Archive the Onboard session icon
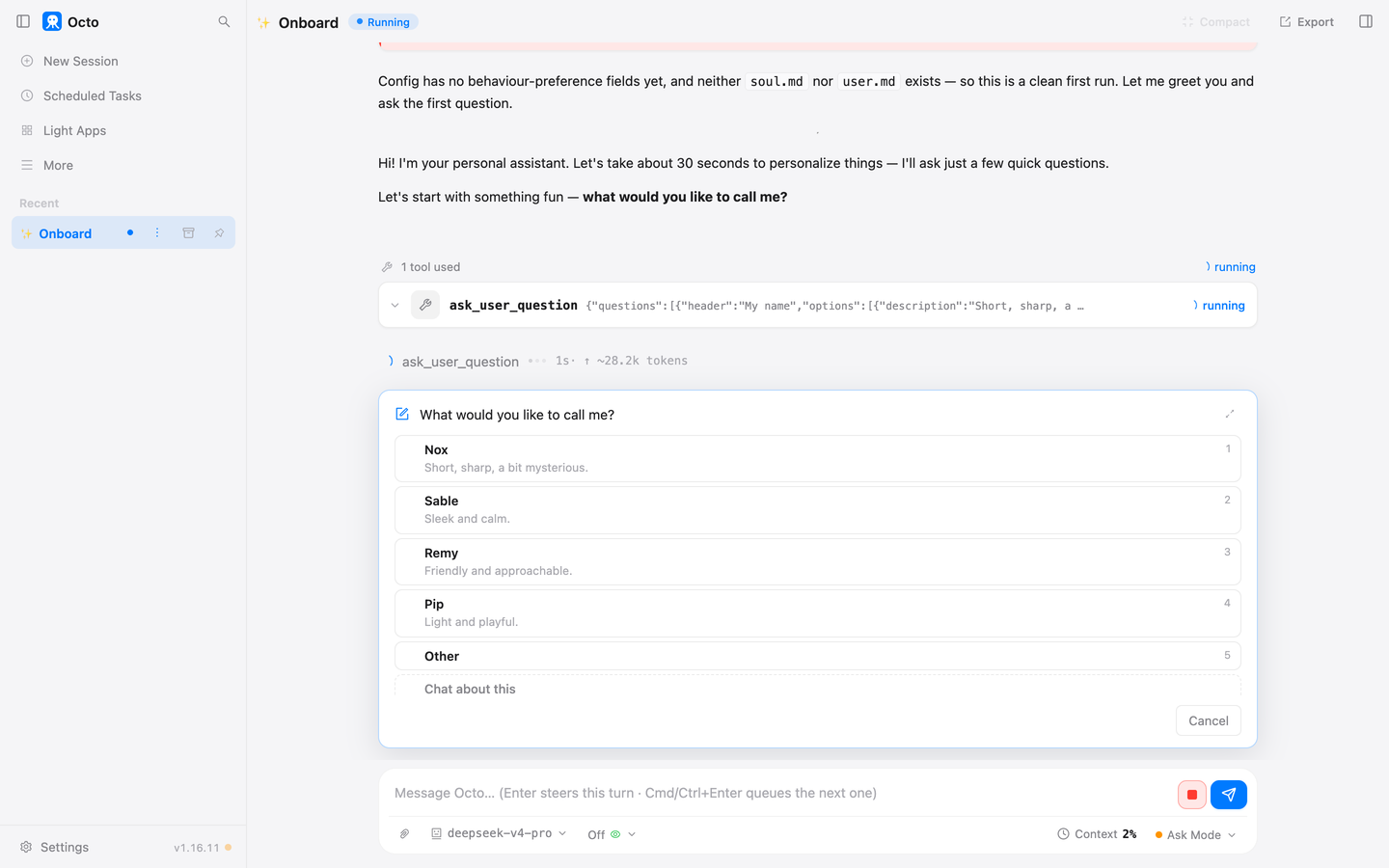This screenshot has width=1389, height=868. click(189, 232)
